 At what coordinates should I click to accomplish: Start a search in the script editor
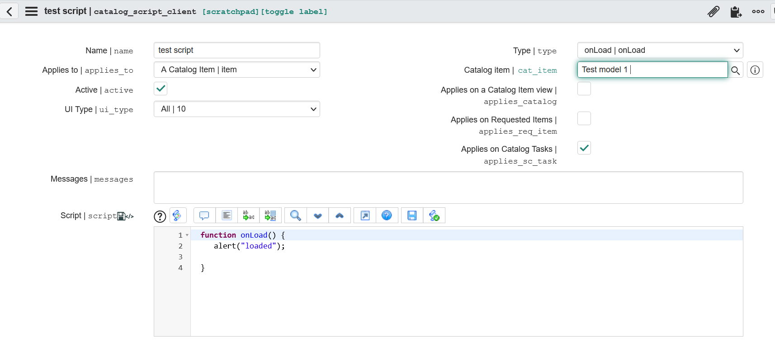[296, 216]
